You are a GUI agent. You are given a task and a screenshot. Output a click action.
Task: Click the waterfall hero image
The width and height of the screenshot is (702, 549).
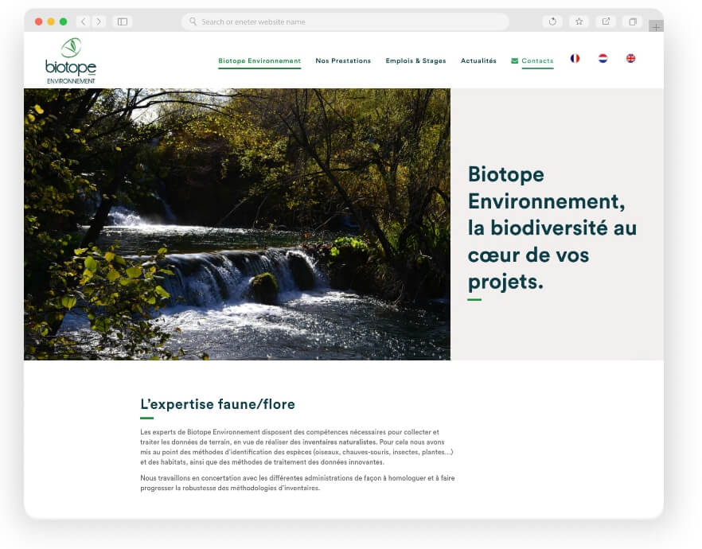(x=237, y=224)
